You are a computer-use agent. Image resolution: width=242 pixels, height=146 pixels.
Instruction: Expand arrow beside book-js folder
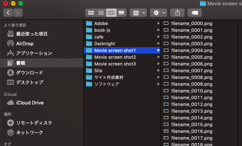(158, 30)
